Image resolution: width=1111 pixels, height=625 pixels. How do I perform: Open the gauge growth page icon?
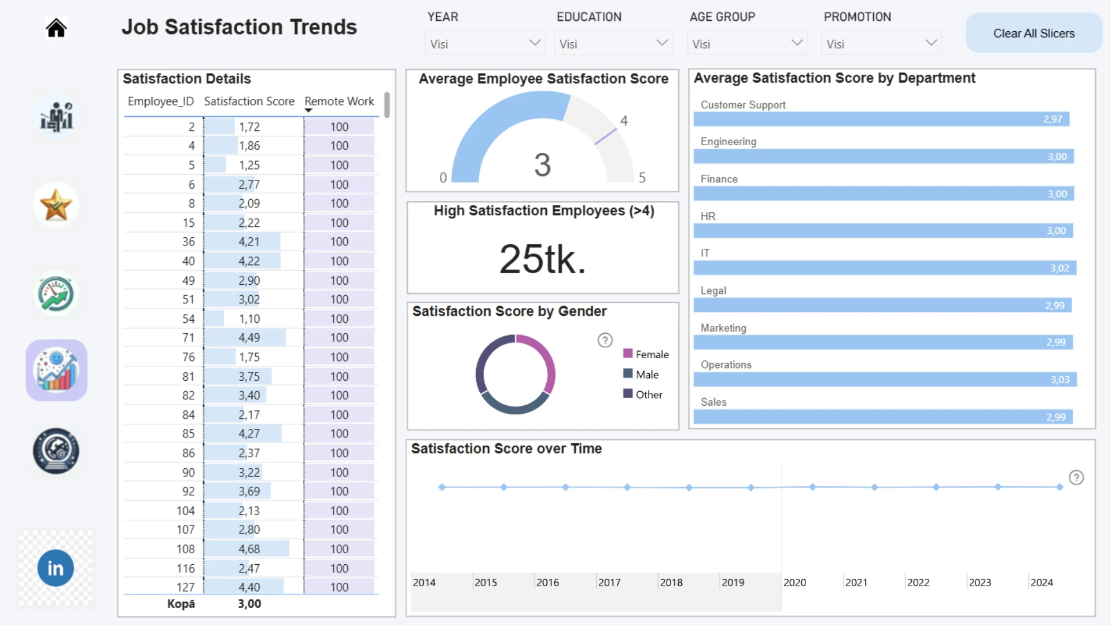point(56,294)
